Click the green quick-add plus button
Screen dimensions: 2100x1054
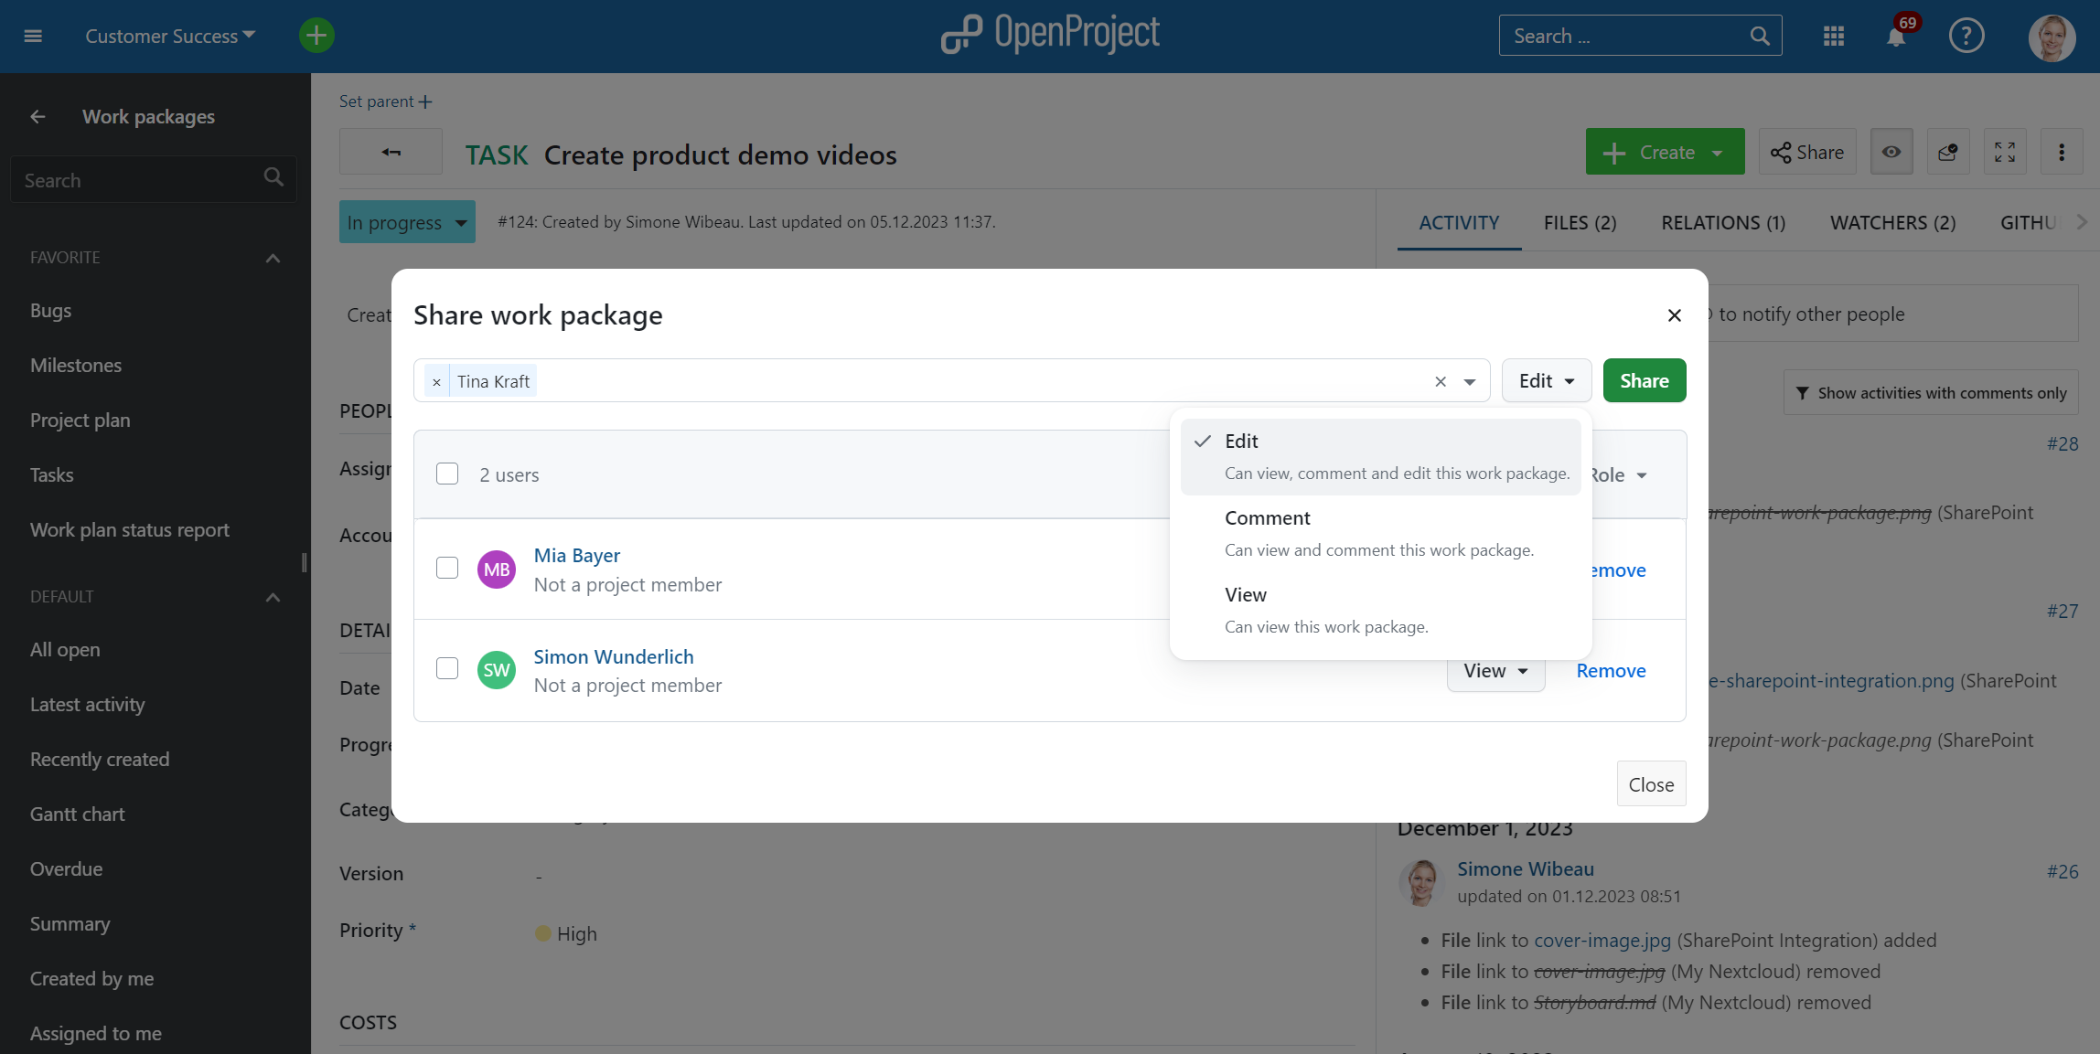(x=316, y=35)
